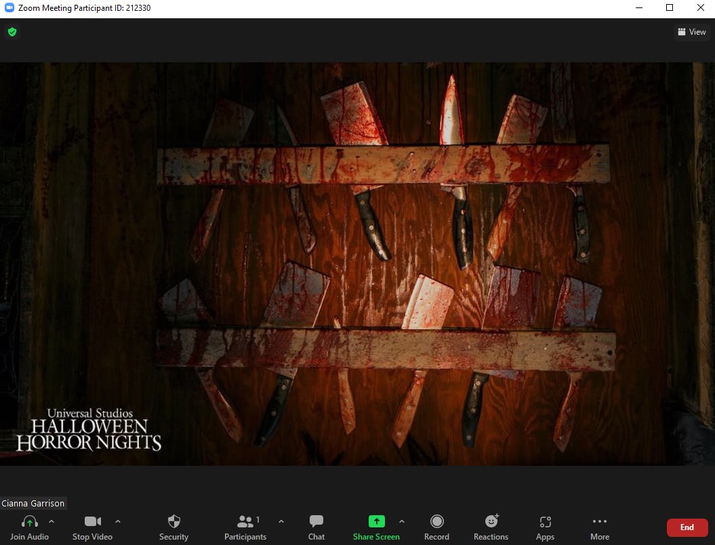Click the Zoom icon in the title bar
The image size is (715, 545).
click(x=9, y=7)
